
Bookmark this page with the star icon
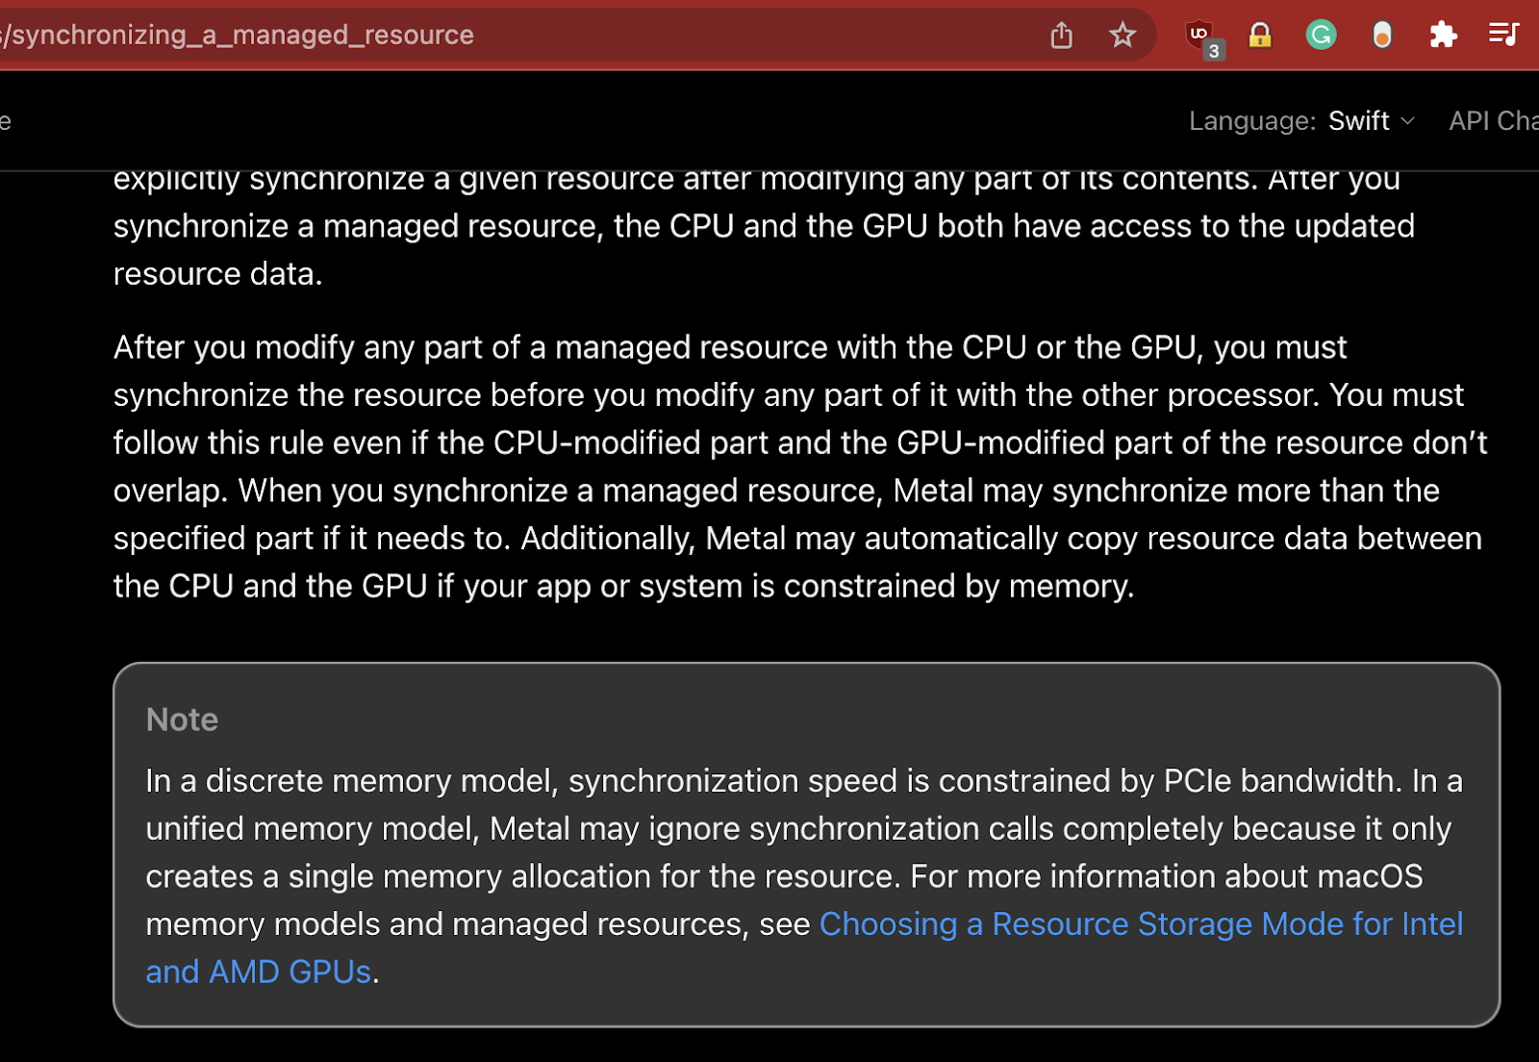1123,36
